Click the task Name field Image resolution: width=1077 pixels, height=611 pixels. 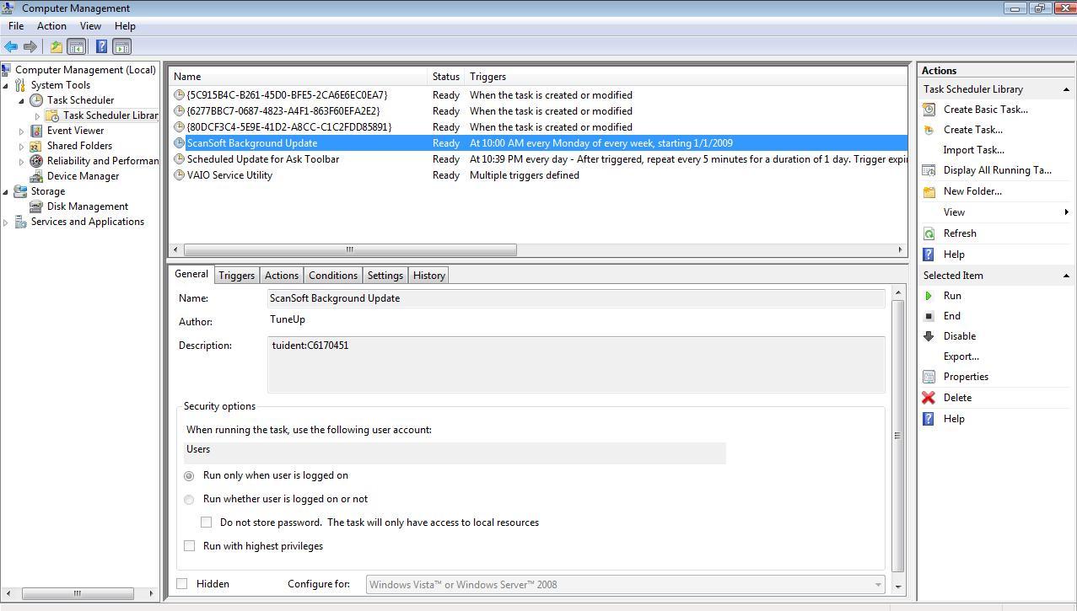coord(576,298)
